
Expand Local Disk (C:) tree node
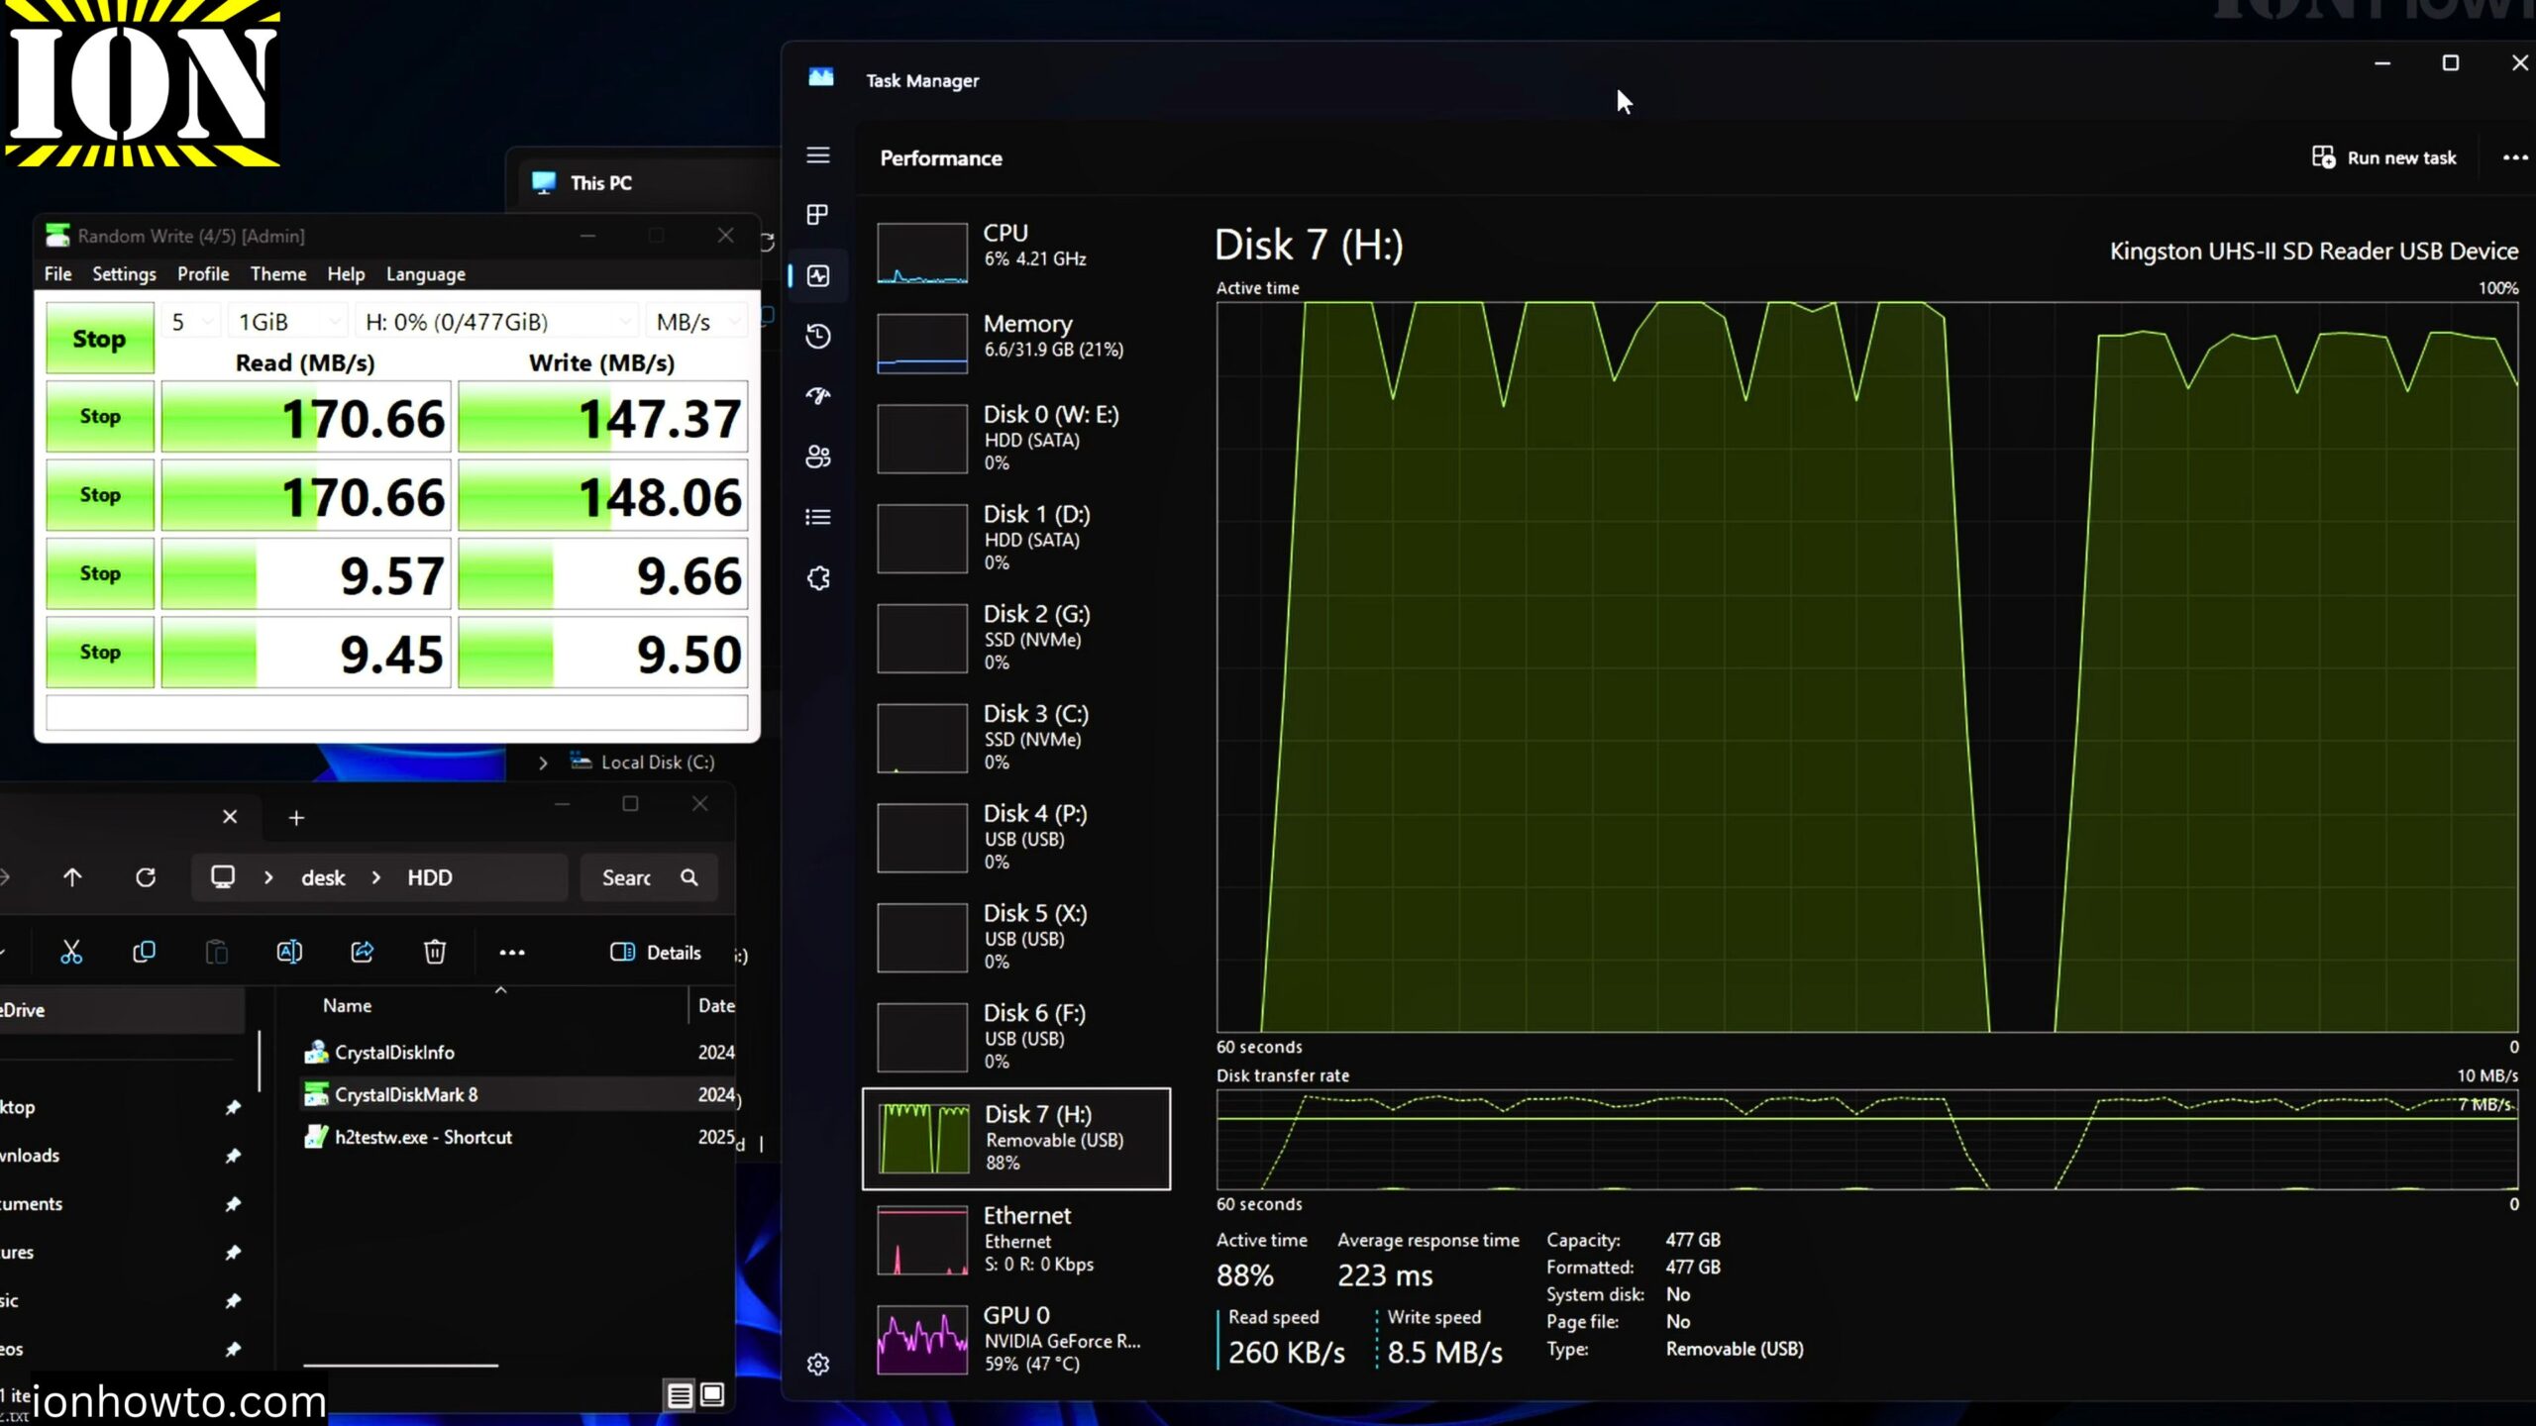[x=543, y=763]
